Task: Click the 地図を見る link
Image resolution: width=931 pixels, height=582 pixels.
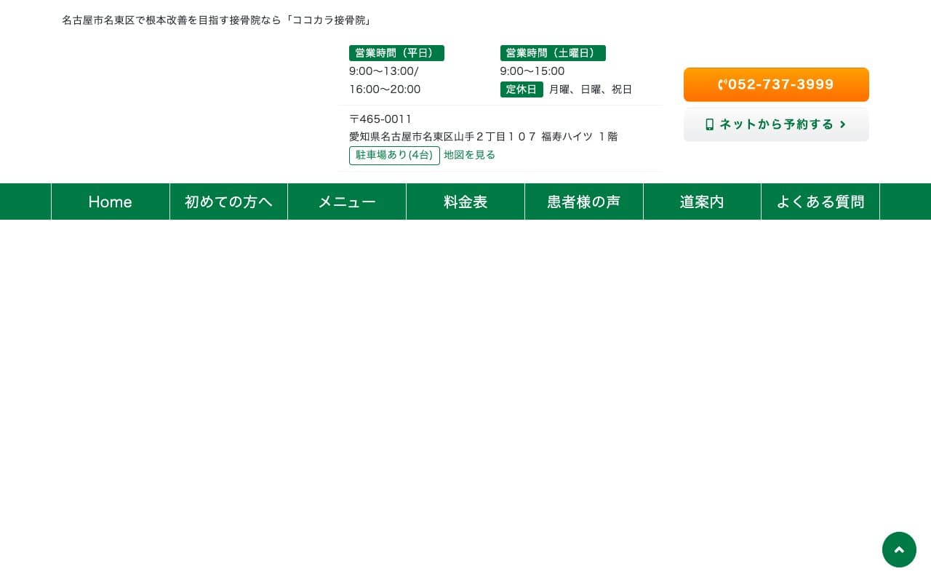Action: tap(469, 155)
